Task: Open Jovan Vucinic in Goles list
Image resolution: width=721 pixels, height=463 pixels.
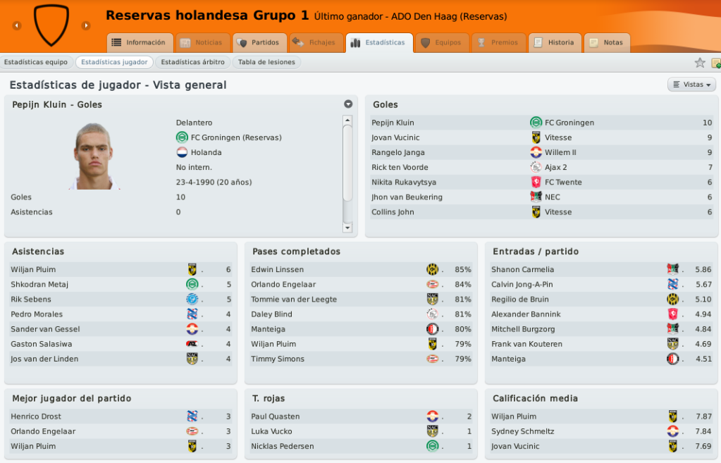Action: pyautogui.click(x=395, y=137)
